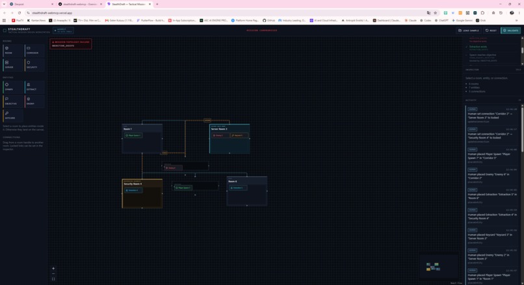Click the Reset button
The height and width of the screenshot is (285, 524).
491,31
